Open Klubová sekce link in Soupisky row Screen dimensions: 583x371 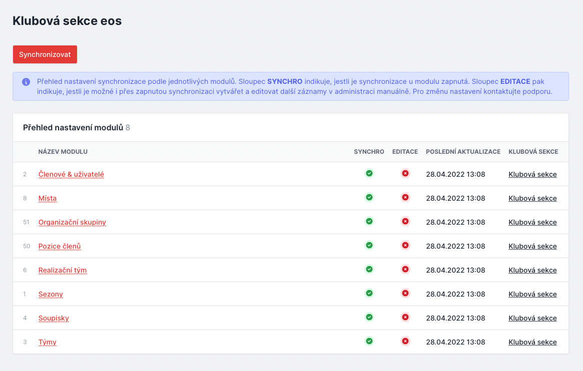coord(532,318)
